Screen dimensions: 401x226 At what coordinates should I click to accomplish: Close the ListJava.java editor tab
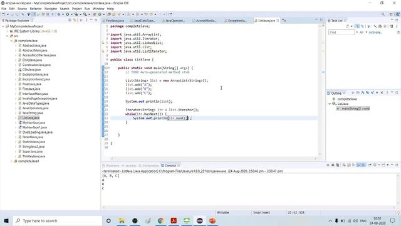click(278, 21)
